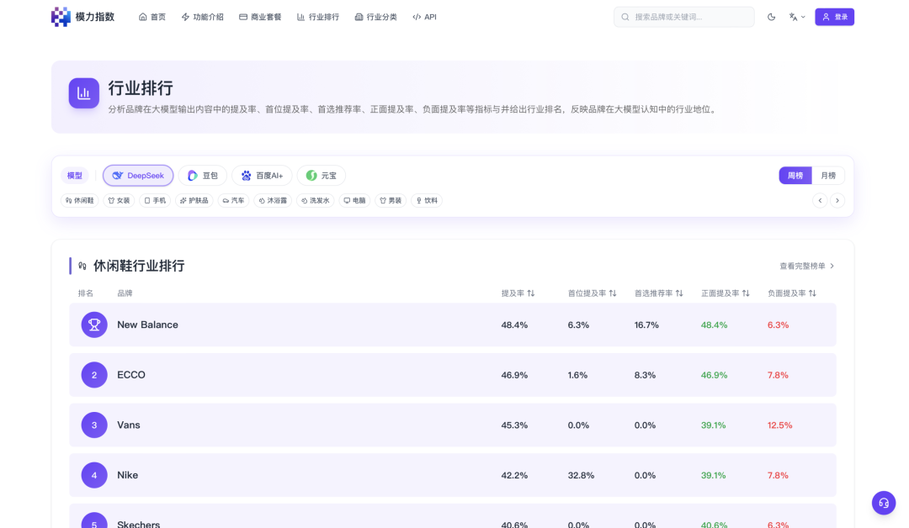Click Vans 负面提及率 value 12.5%

[x=779, y=425]
